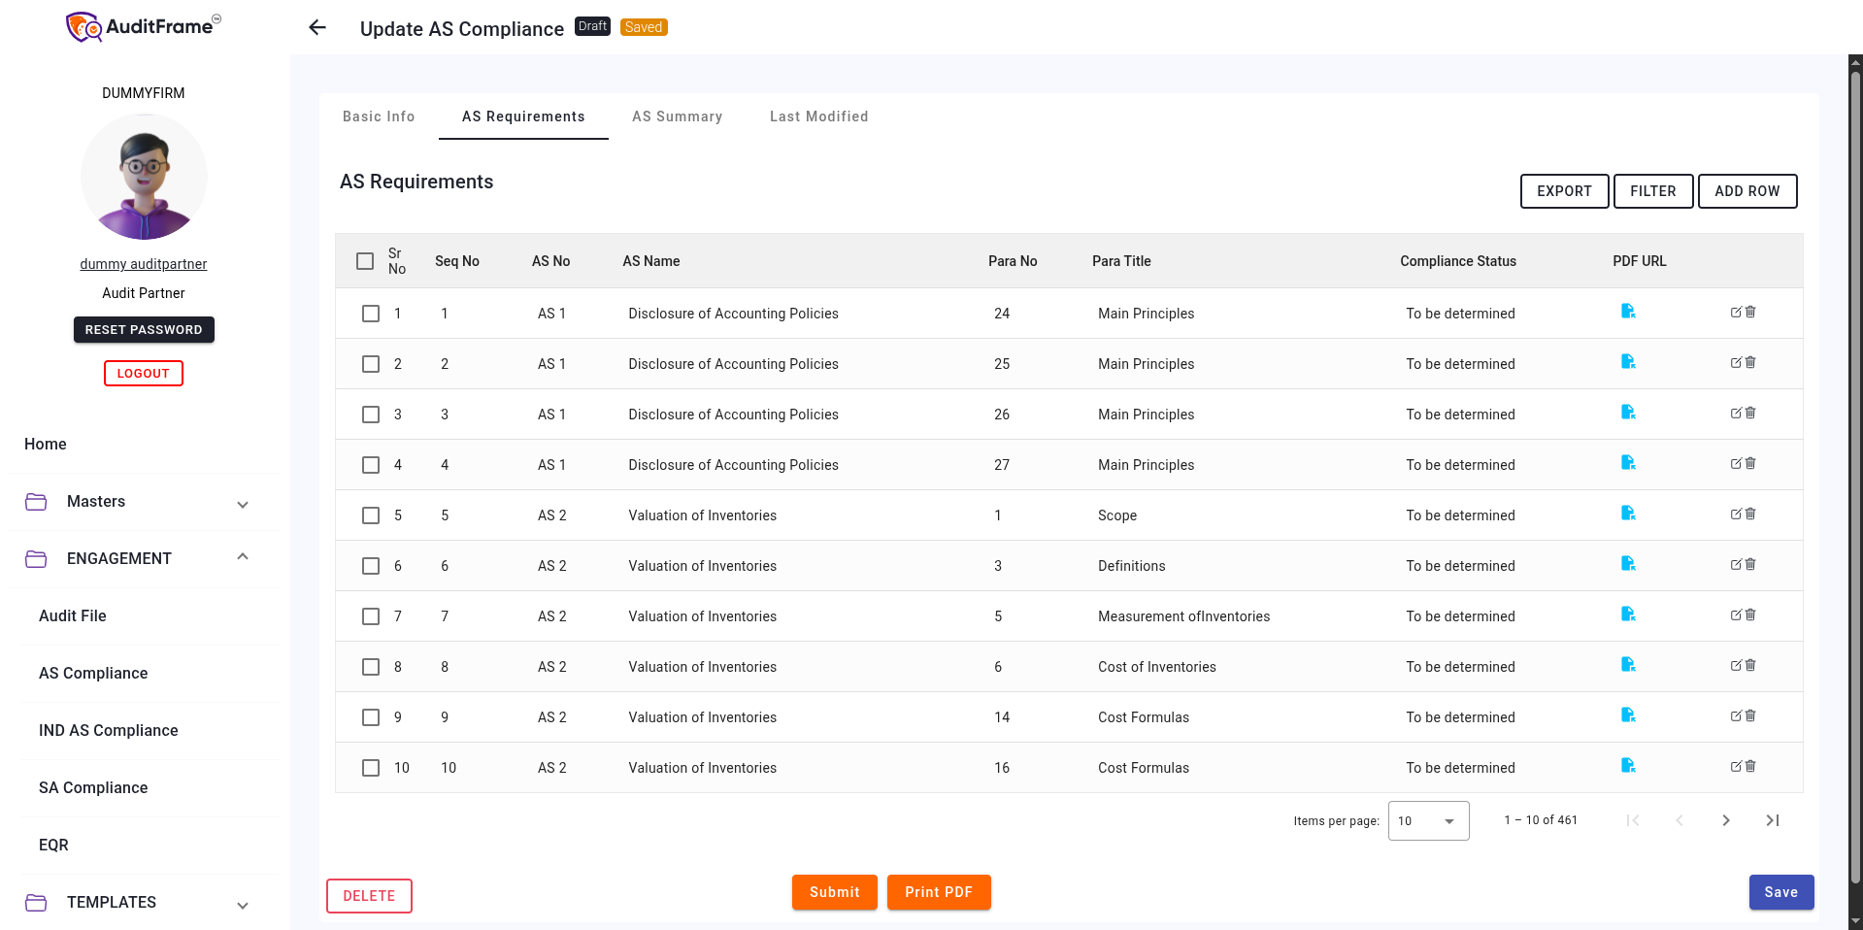Click trash delete icon in row 5
Screen dimensions: 1863x930
(x=1751, y=515)
